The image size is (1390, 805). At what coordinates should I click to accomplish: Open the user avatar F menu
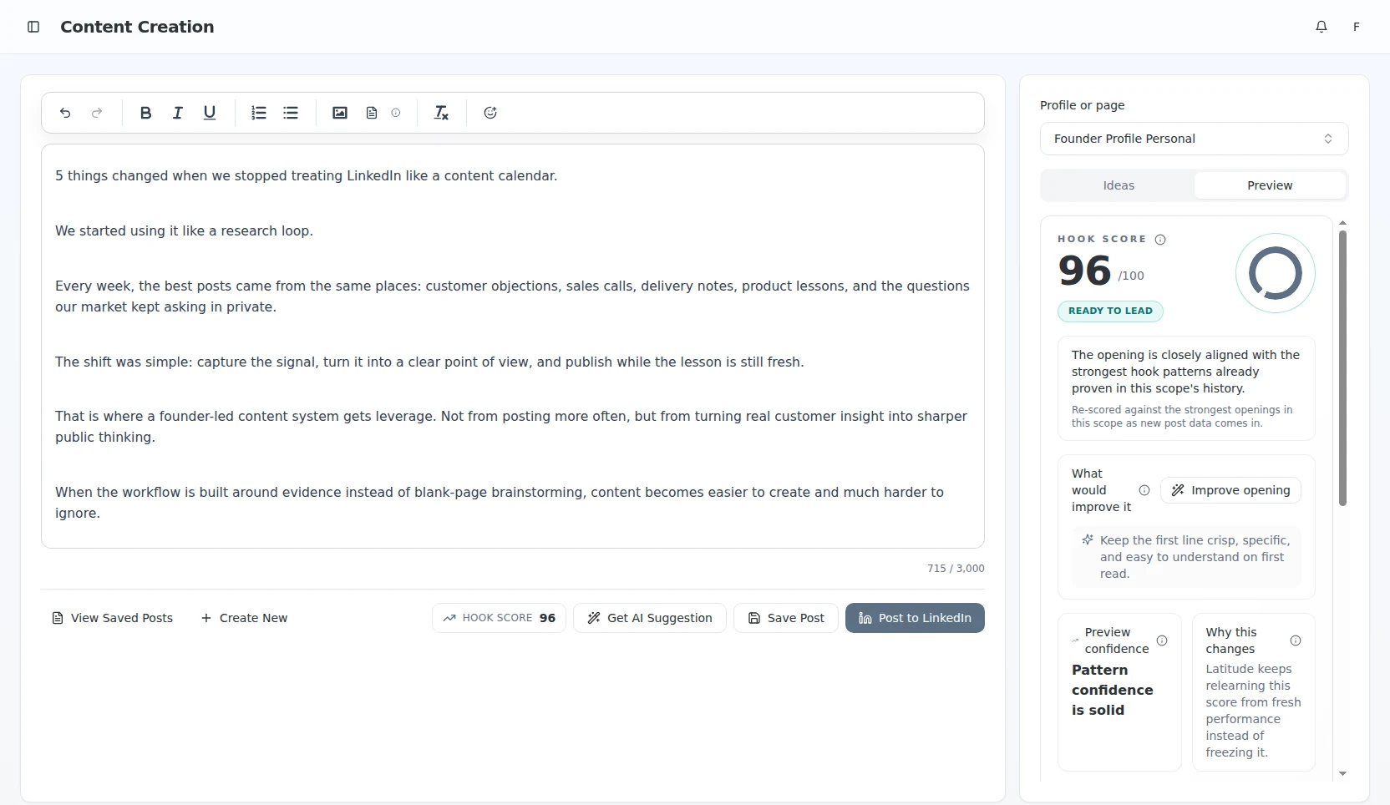(x=1357, y=27)
